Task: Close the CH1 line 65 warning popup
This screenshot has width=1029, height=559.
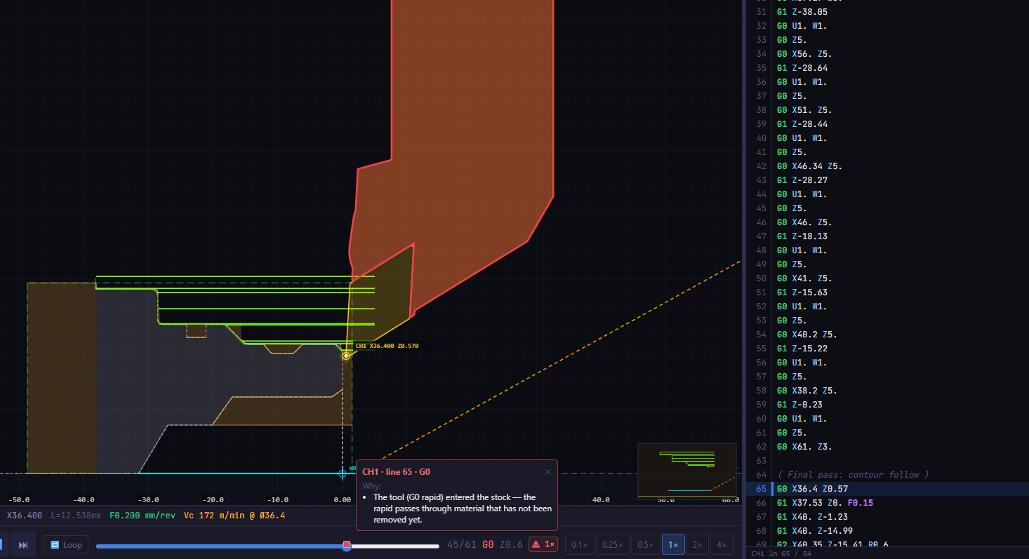Action: (548, 472)
